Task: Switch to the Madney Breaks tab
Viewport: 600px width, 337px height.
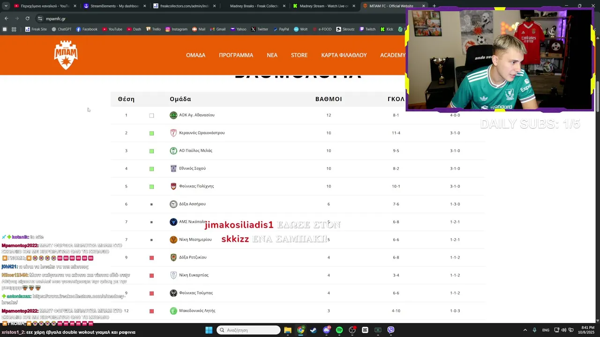Action: [254, 6]
